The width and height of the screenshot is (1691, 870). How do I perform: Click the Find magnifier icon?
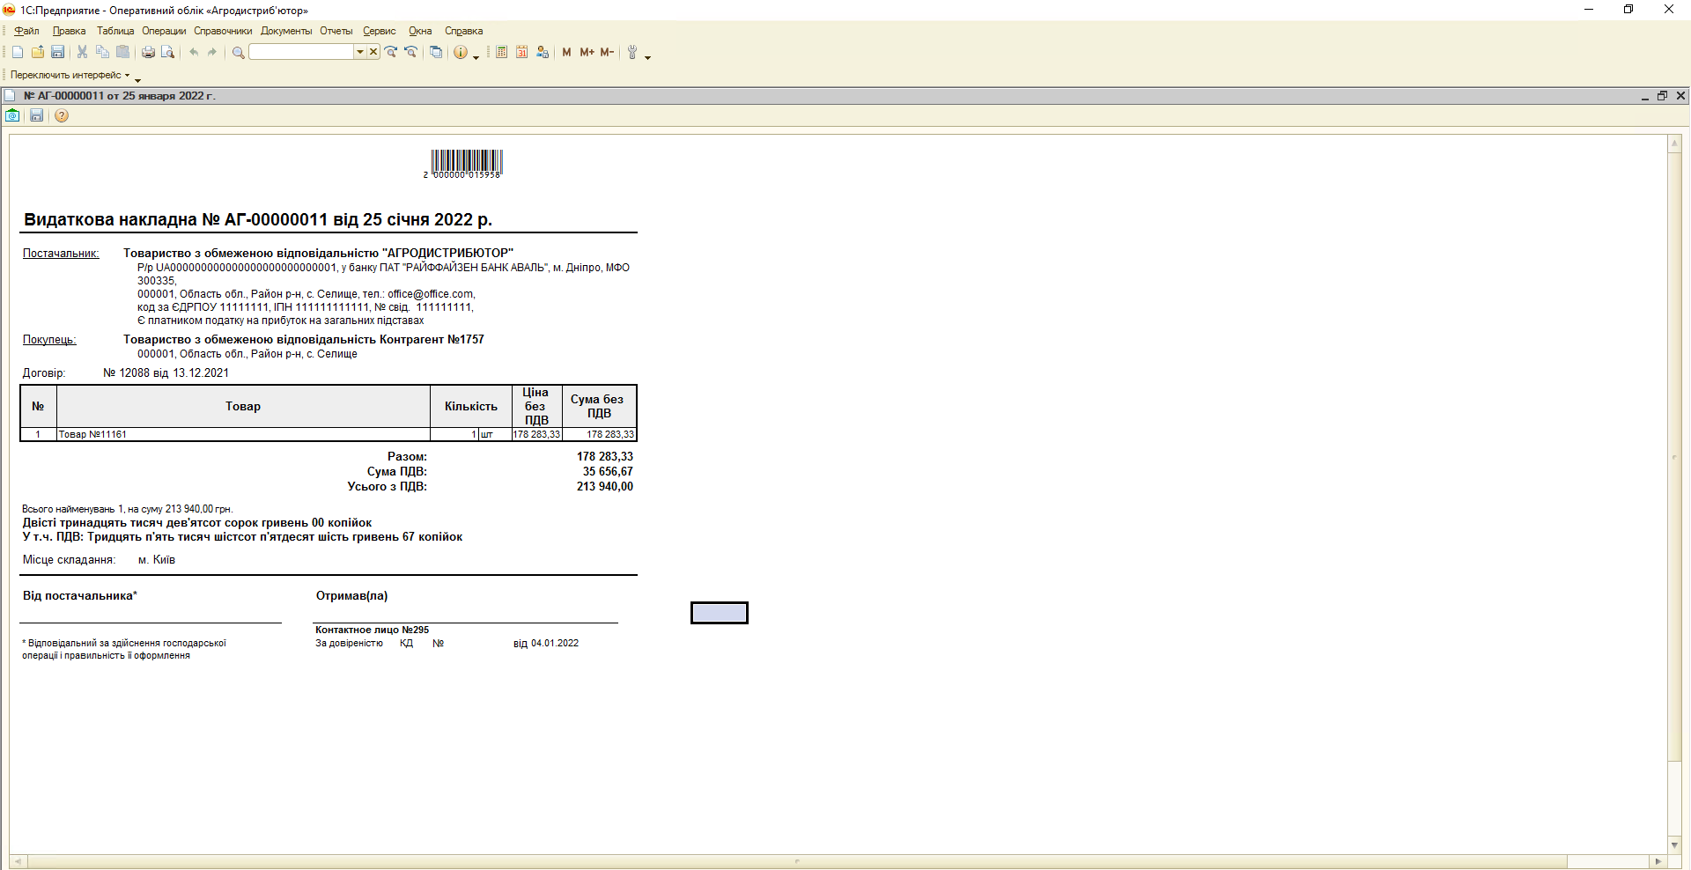[238, 53]
